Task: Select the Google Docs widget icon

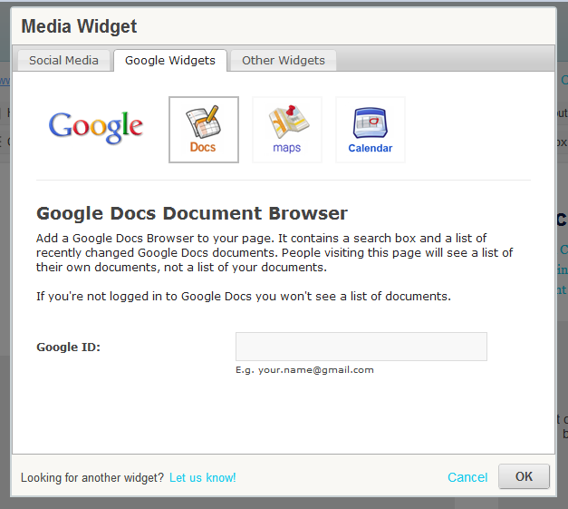Action: 204,130
